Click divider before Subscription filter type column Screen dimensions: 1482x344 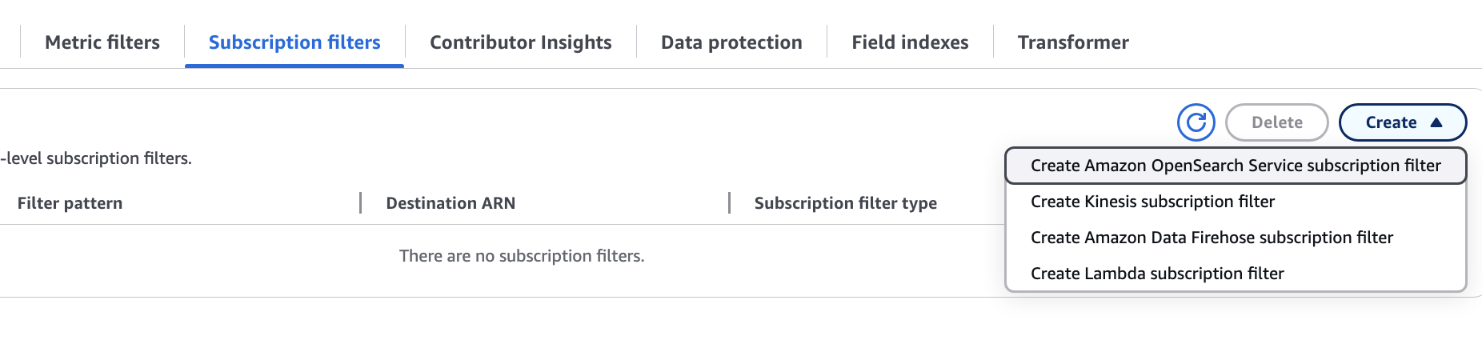point(729,203)
